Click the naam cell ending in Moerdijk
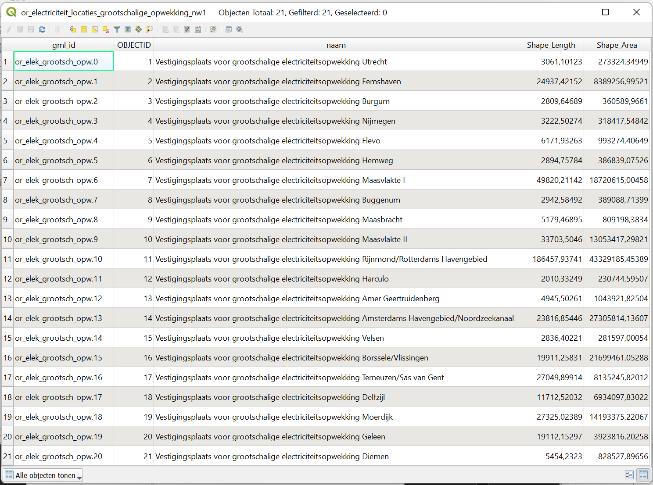Image resolution: width=653 pixels, height=485 pixels. (336, 417)
